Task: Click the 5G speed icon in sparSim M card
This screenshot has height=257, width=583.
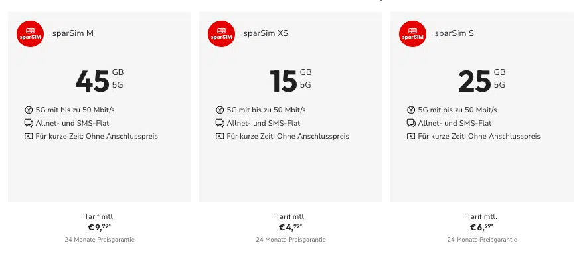Action: pos(29,110)
